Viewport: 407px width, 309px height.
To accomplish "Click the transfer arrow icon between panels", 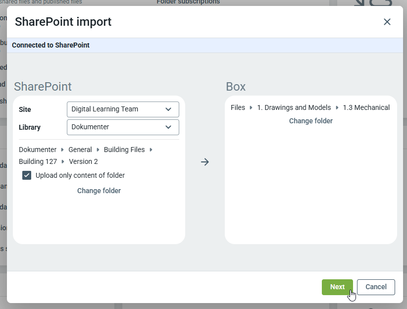I will tap(205, 162).
